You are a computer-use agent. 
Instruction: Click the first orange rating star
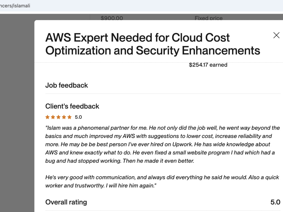[x=48, y=117]
